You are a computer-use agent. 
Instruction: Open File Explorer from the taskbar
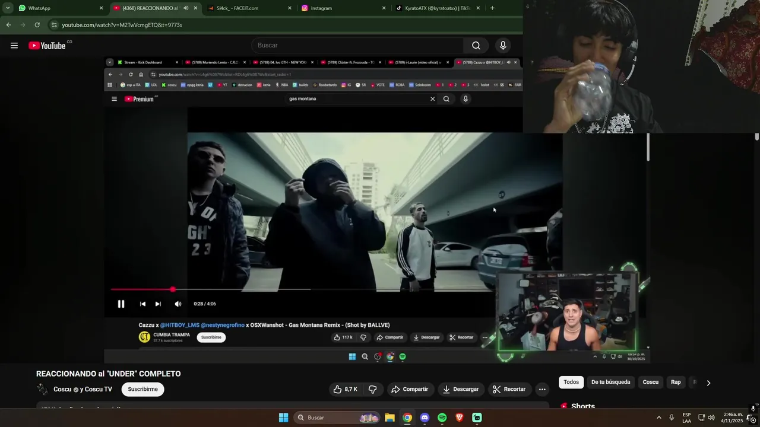pyautogui.click(x=389, y=418)
